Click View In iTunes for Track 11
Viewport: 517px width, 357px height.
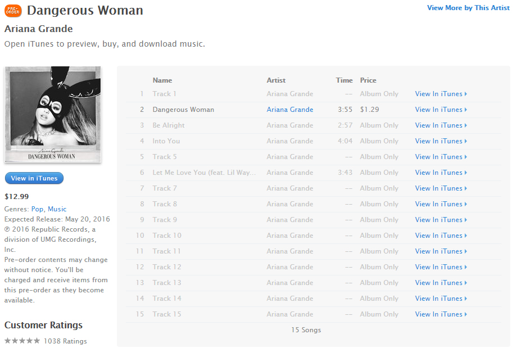(x=441, y=251)
